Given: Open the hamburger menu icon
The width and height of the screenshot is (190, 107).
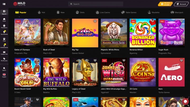Looking at the screenshot, I should [x=4, y=4].
